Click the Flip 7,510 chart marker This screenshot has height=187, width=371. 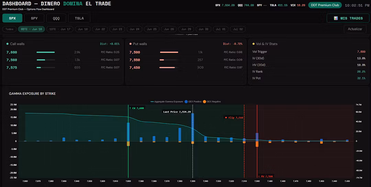tap(234, 118)
